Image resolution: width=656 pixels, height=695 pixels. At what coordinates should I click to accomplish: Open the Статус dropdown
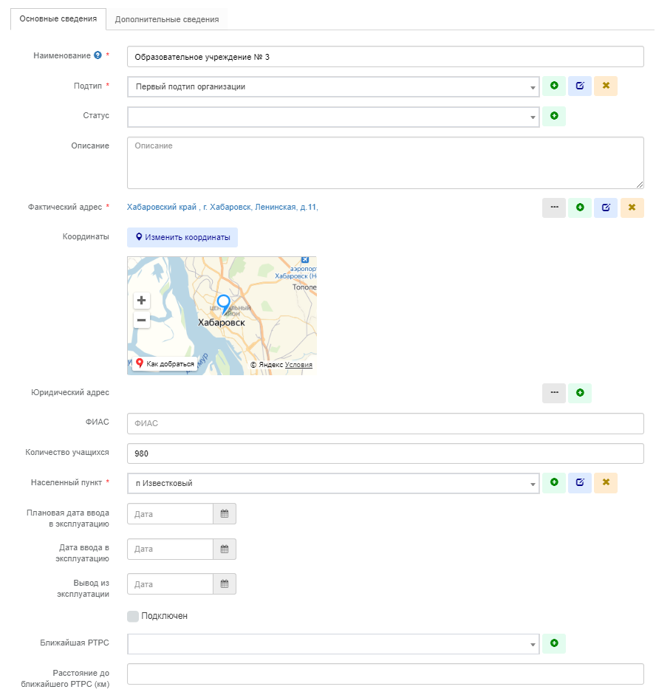pos(533,117)
